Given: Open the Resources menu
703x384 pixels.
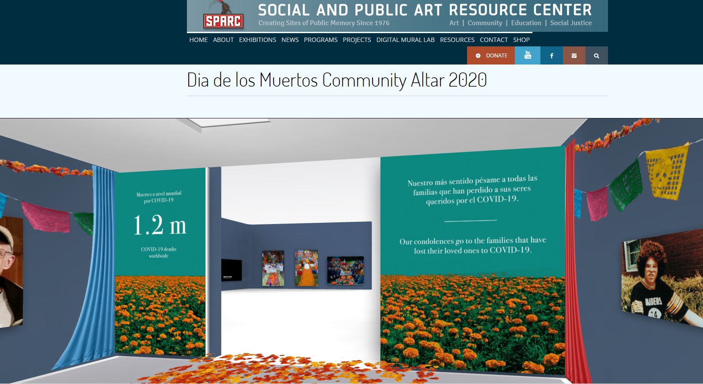Looking at the screenshot, I should 457,40.
